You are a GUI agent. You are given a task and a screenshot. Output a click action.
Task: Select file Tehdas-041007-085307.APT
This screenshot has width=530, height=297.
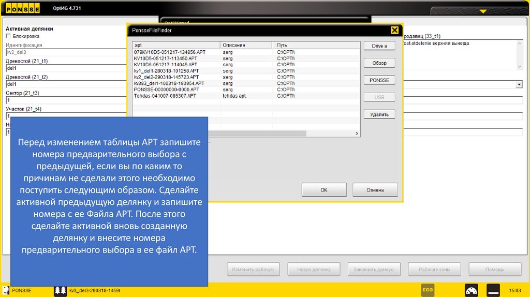[x=165, y=96]
